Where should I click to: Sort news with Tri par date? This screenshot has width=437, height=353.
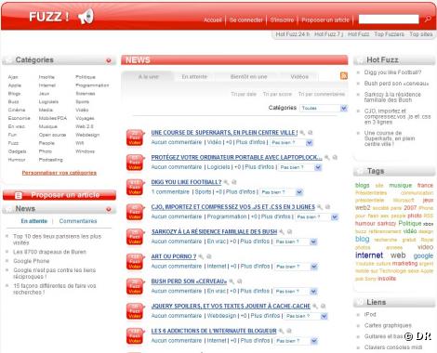[244, 94]
